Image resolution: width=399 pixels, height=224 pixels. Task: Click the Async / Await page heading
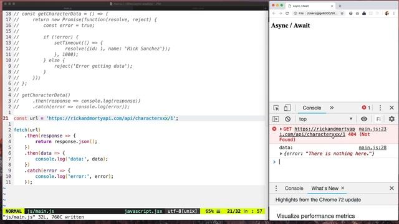pyautogui.click(x=291, y=26)
